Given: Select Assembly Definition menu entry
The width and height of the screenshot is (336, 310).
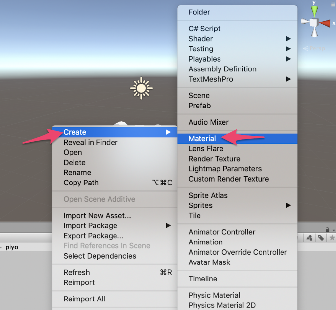Looking at the screenshot, I should 237,69.
